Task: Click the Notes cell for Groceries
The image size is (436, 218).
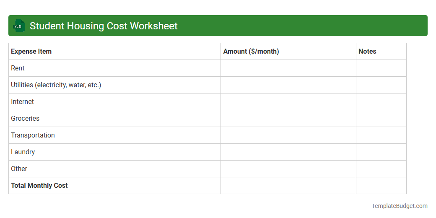Action: point(381,119)
